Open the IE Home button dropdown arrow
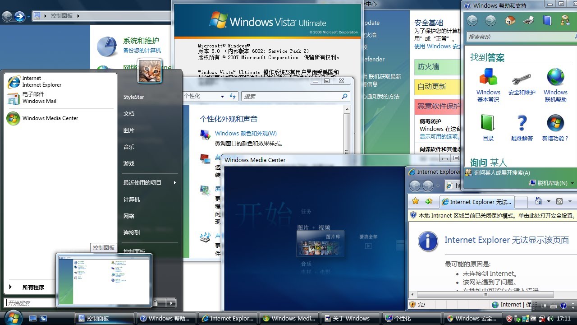Viewport: 577px width, 325px height. click(x=549, y=201)
